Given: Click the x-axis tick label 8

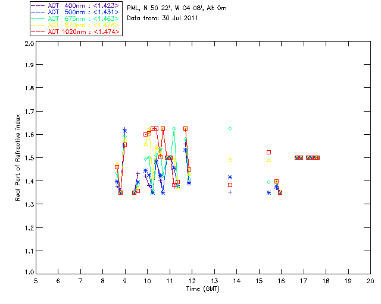Looking at the screenshot, I should coord(103,281).
